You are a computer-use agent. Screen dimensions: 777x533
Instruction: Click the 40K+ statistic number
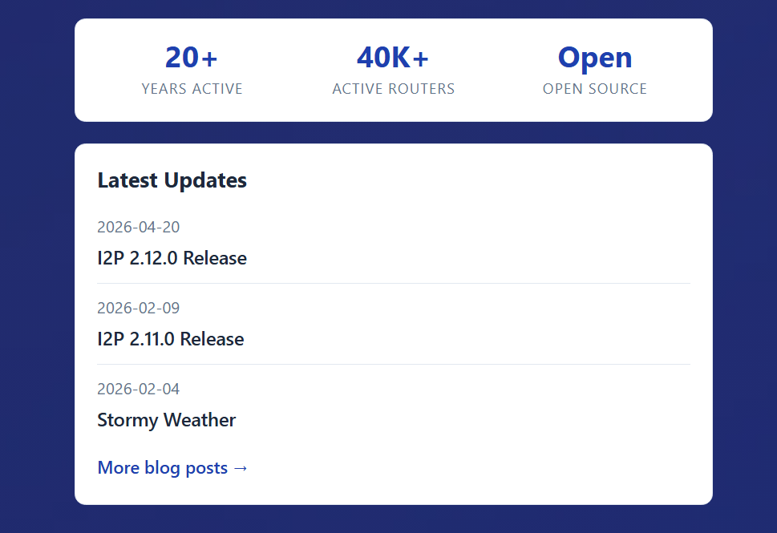pyautogui.click(x=392, y=57)
